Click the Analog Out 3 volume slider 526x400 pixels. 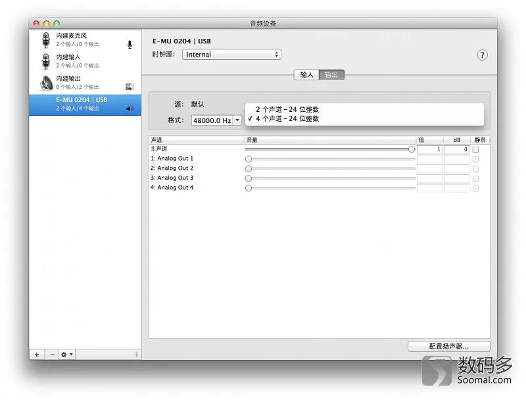(x=330, y=178)
